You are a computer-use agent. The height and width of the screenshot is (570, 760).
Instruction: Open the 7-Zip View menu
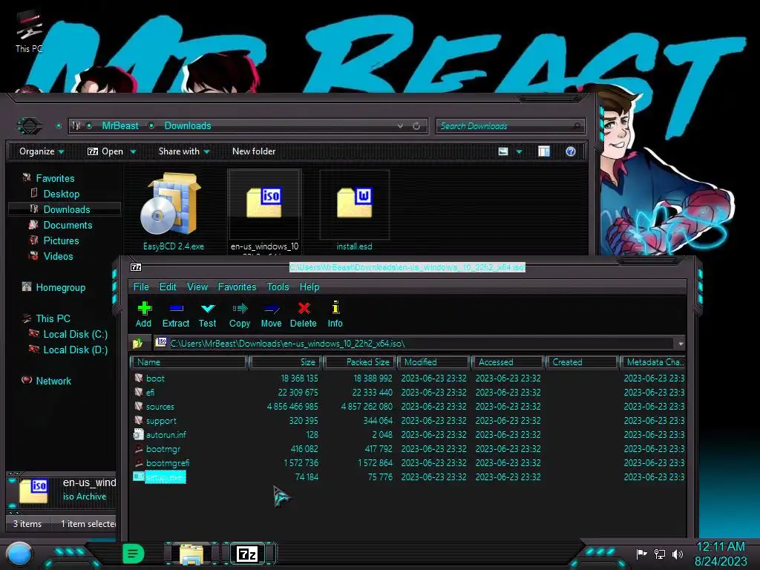pos(197,287)
